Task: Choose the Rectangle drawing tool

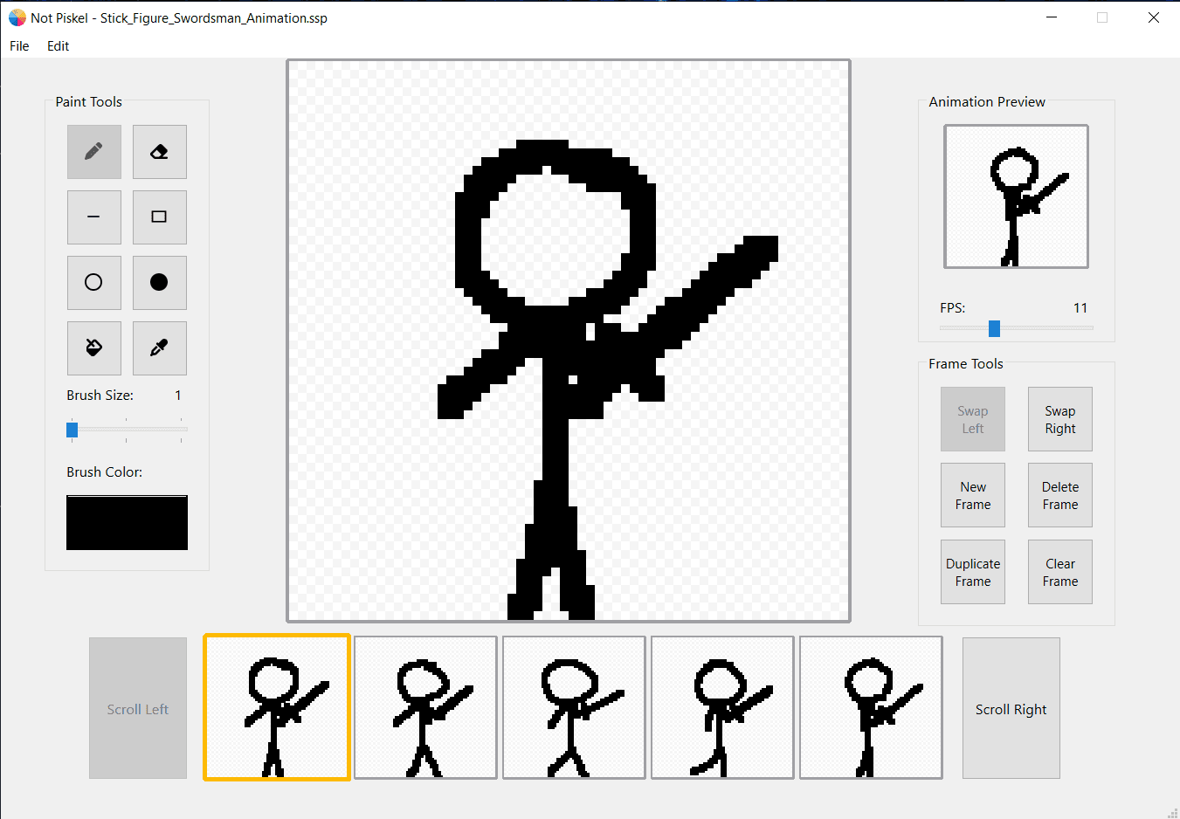Action: [x=159, y=217]
